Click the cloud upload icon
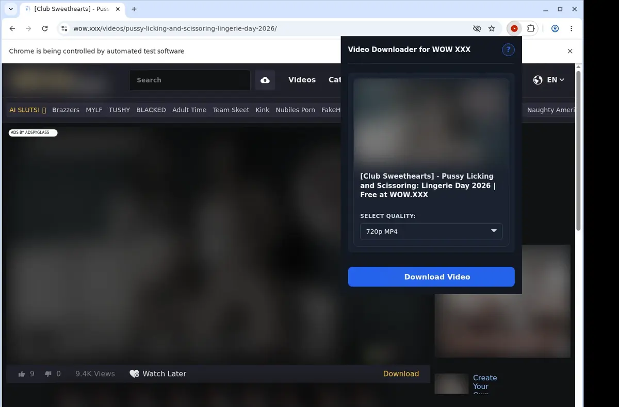 coord(265,80)
